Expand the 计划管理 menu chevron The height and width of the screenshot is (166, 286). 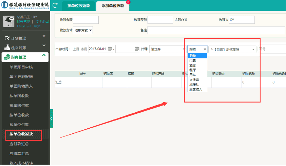click(x=44, y=36)
